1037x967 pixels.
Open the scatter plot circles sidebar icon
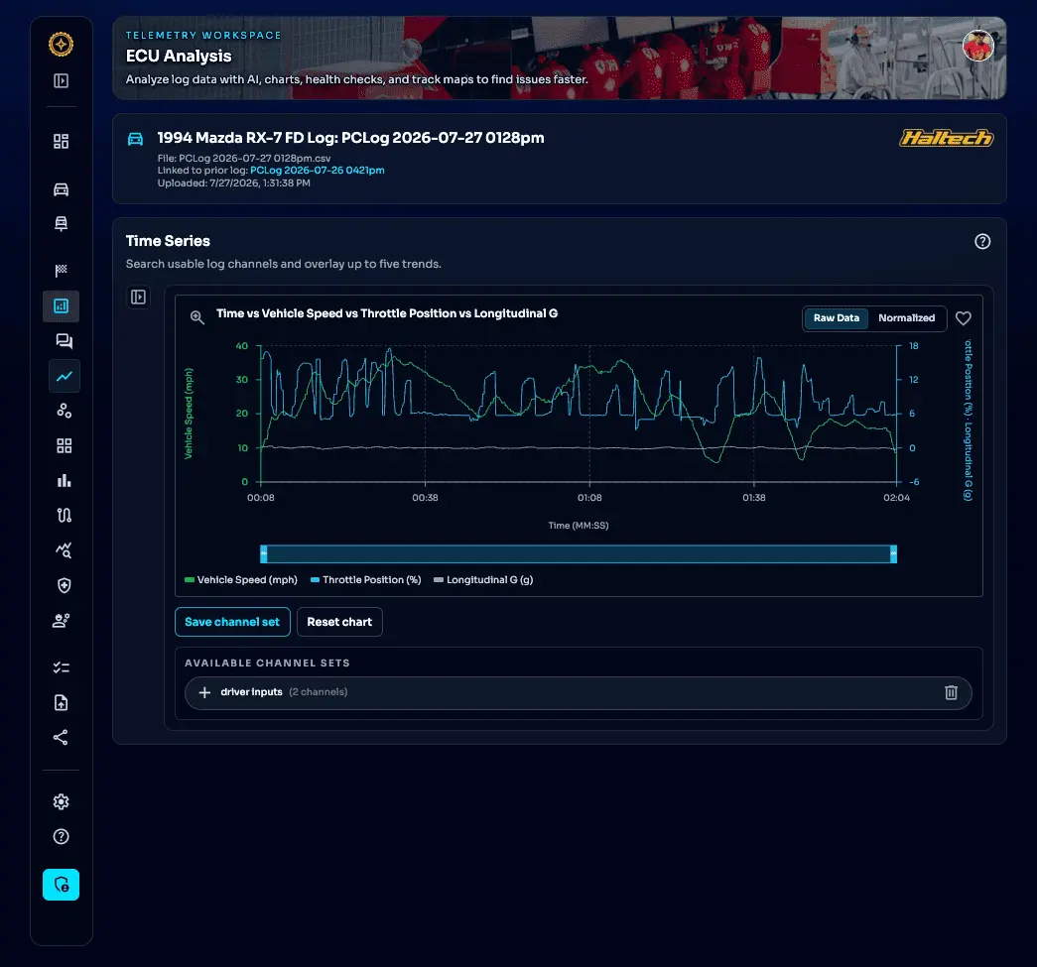65,411
